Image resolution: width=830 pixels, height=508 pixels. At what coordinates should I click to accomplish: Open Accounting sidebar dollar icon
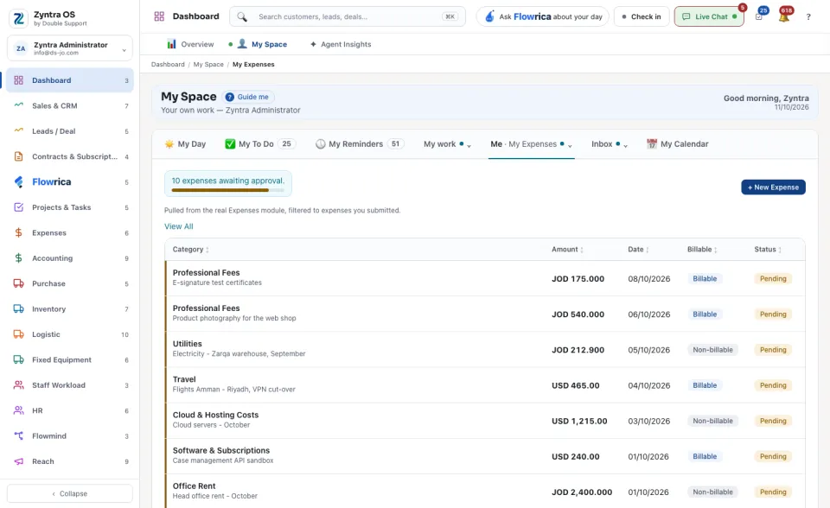pos(18,258)
